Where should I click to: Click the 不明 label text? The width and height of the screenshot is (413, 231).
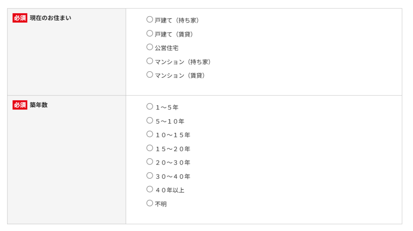tap(161, 204)
